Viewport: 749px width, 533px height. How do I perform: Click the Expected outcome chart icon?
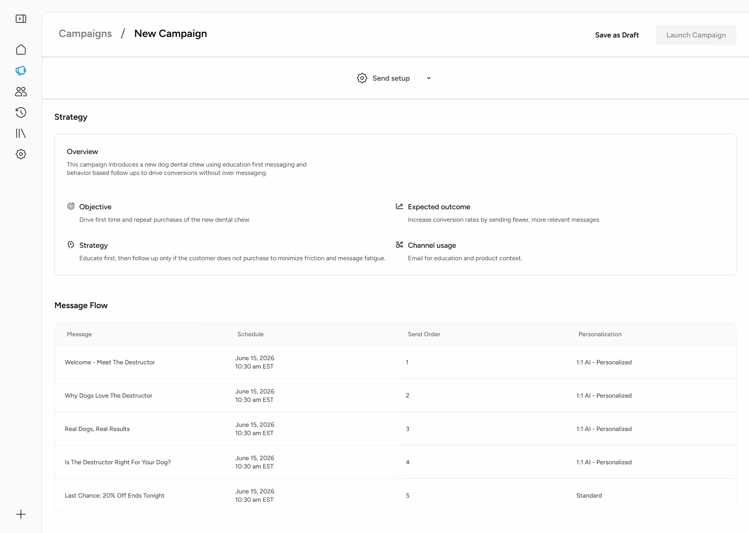click(399, 206)
